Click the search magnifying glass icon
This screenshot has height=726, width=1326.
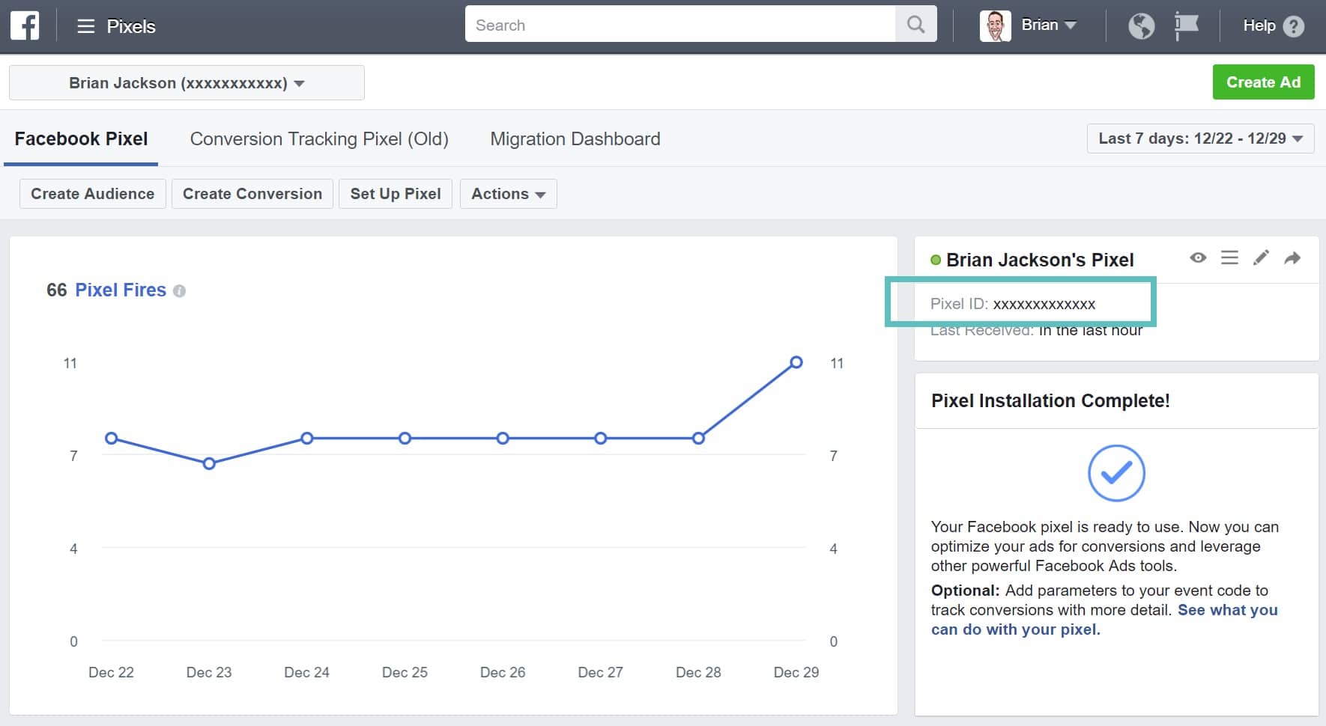coord(915,24)
